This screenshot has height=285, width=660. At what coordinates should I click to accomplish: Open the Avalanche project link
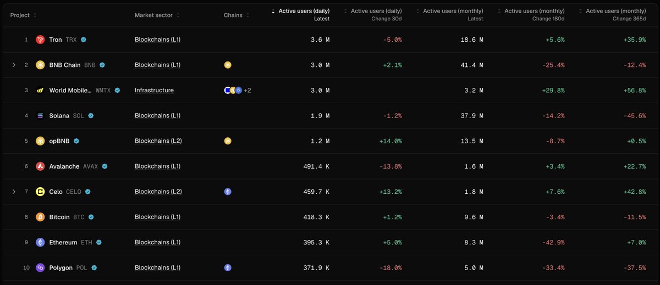click(x=64, y=166)
